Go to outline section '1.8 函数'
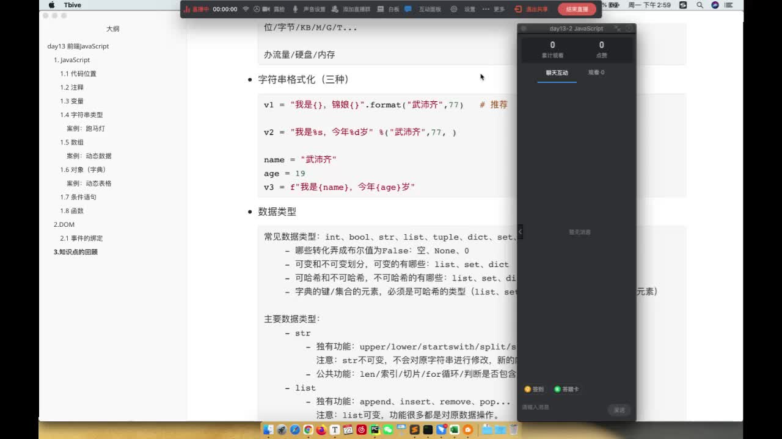 [71, 211]
